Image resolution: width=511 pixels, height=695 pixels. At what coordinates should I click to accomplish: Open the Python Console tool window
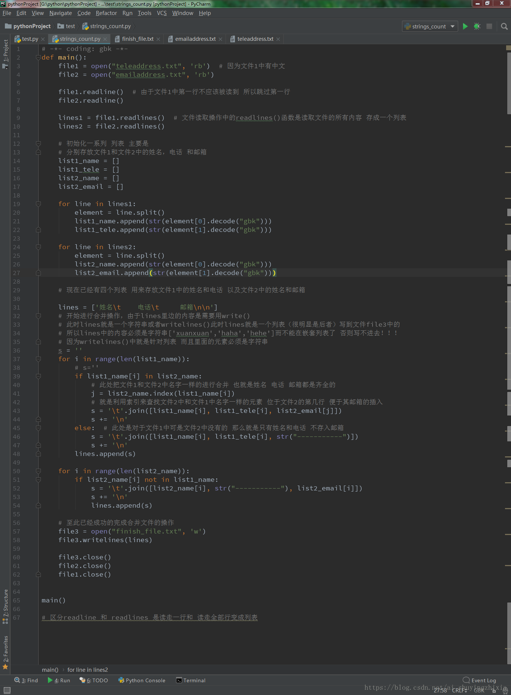coord(142,680)
